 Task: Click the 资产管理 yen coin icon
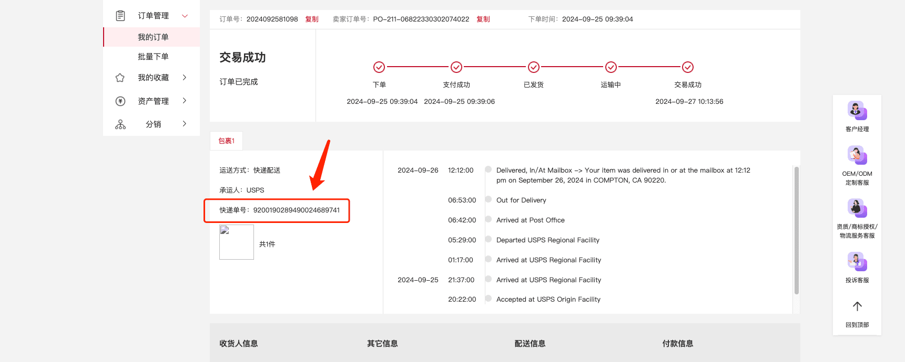[x=120, y=101]
